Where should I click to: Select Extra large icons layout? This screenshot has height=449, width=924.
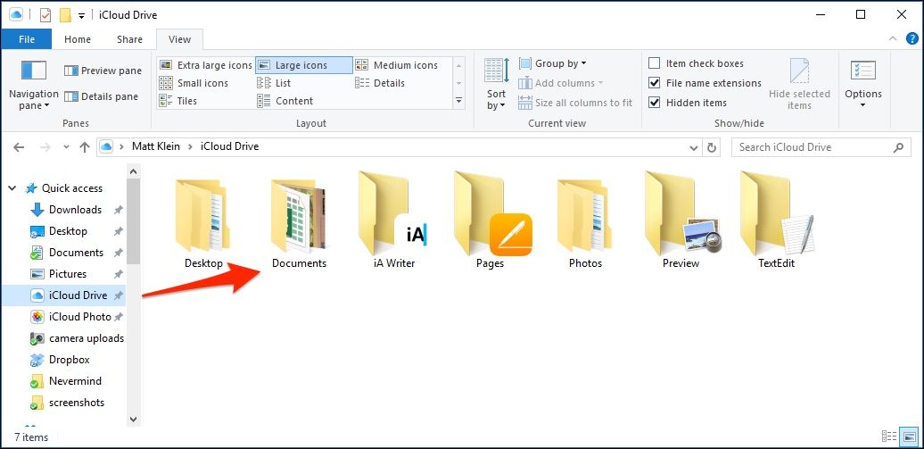206,65
